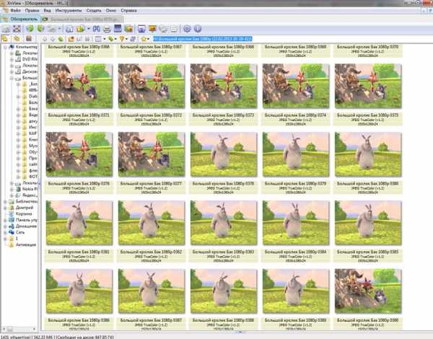
Task: Click the folder tree horizontal scrollbar
Action: pos(19,329)
